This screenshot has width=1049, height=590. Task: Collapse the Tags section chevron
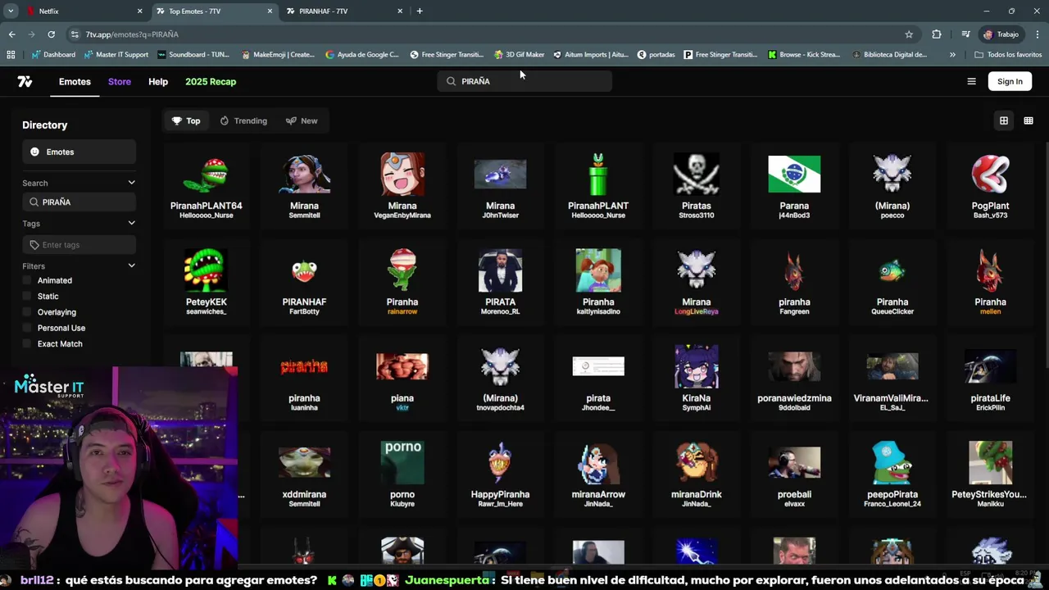tap(131, 223)
